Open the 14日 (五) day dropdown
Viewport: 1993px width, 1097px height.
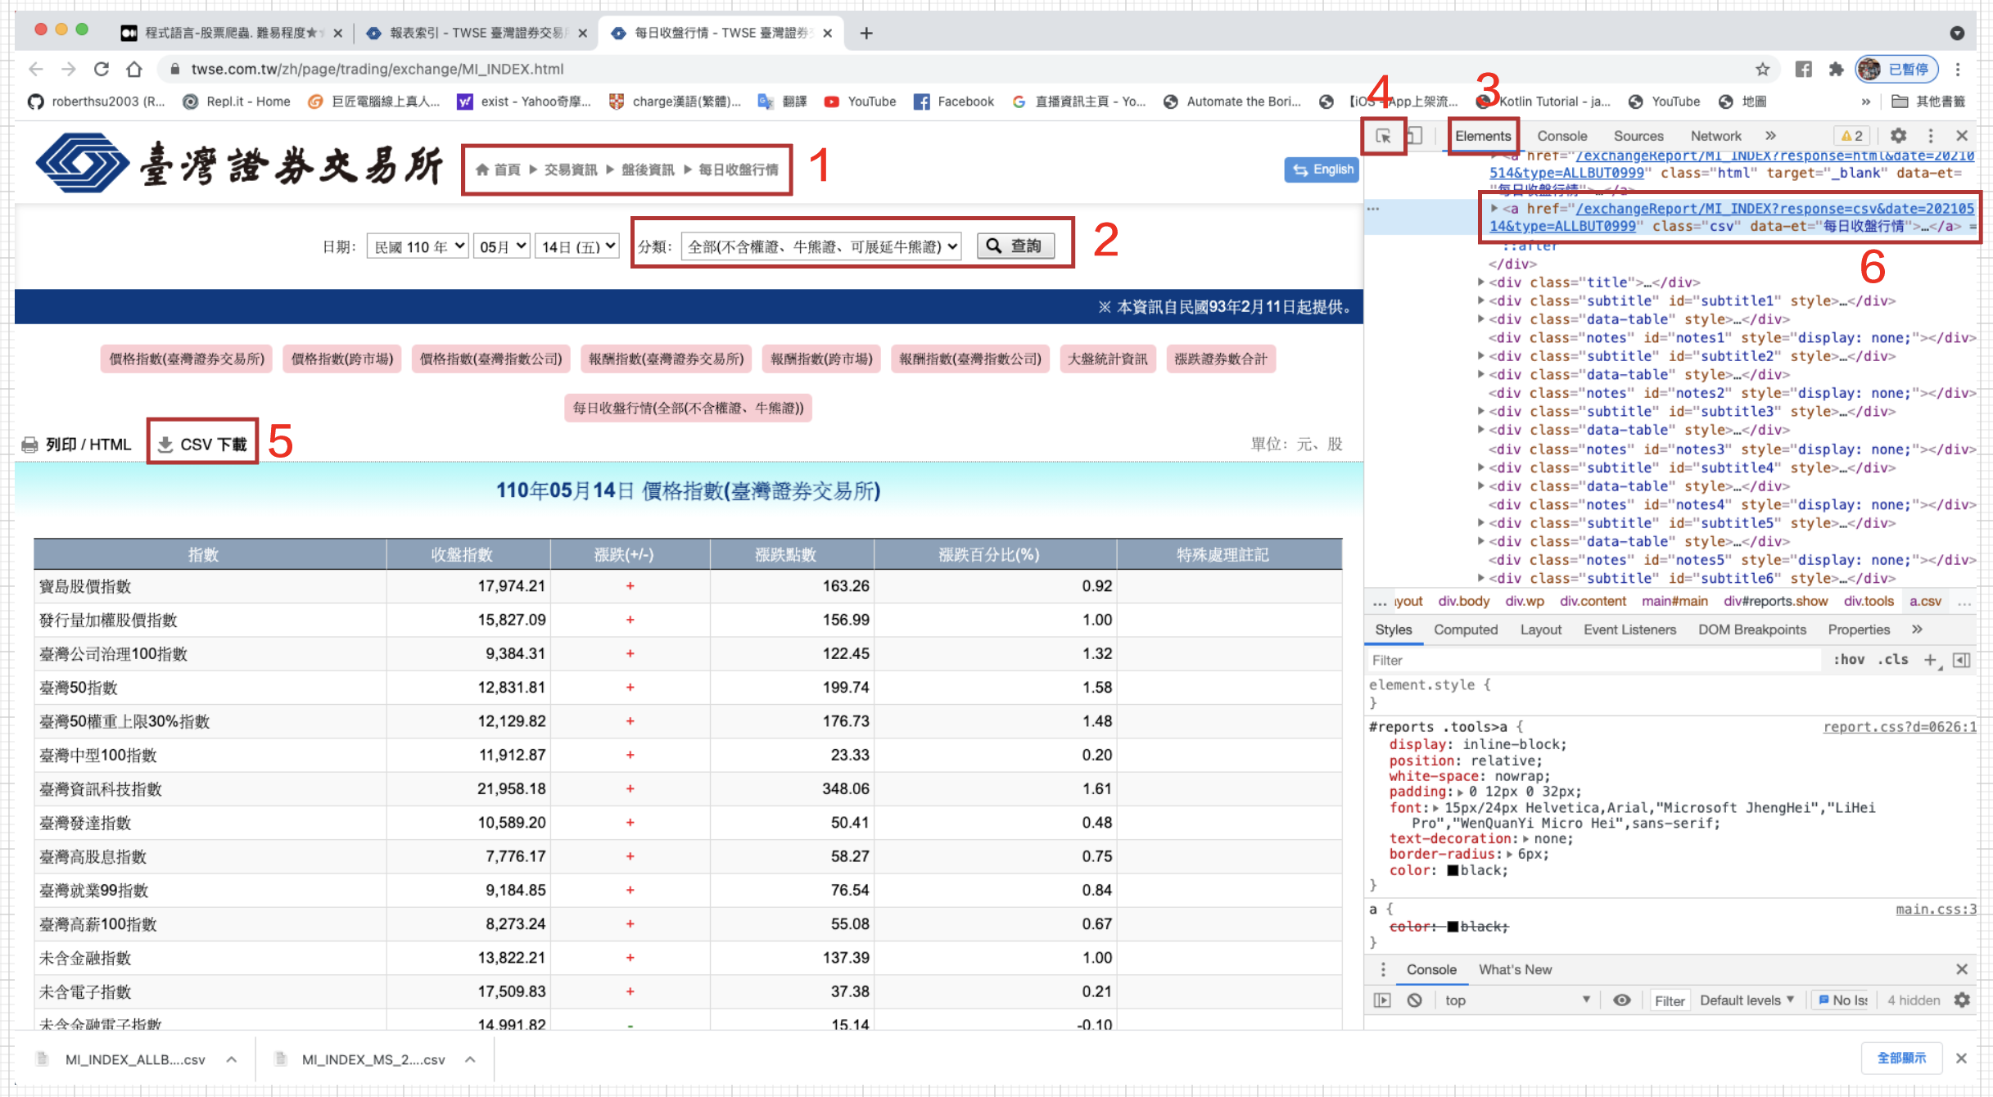577,246
